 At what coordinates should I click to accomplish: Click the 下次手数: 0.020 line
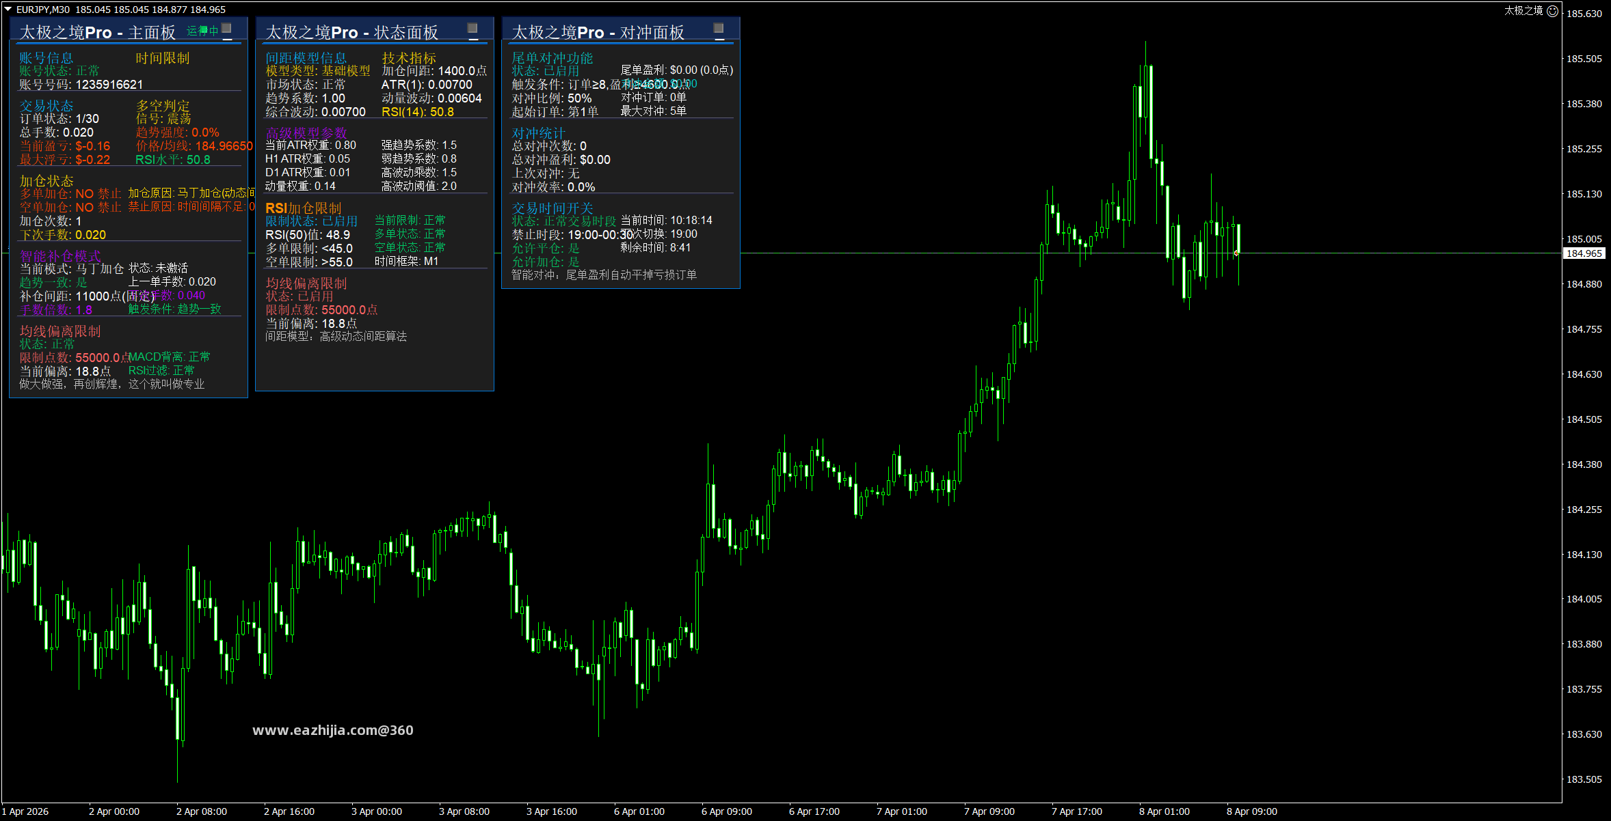coord(63,235)
